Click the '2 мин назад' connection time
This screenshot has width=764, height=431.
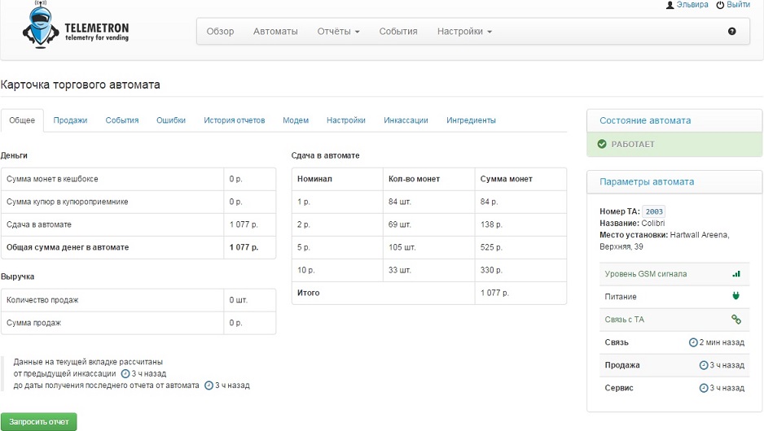coord(722,342)
